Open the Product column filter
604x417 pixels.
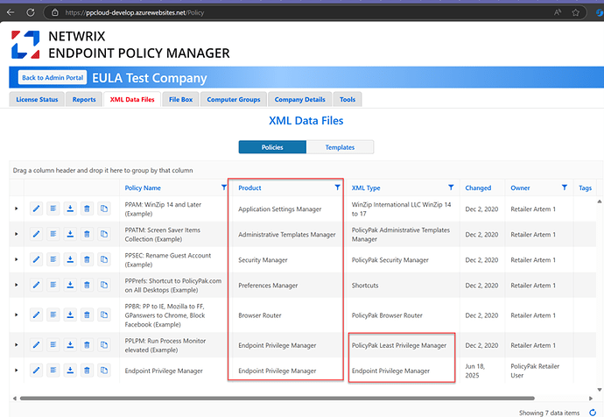(x=338, y=187)
